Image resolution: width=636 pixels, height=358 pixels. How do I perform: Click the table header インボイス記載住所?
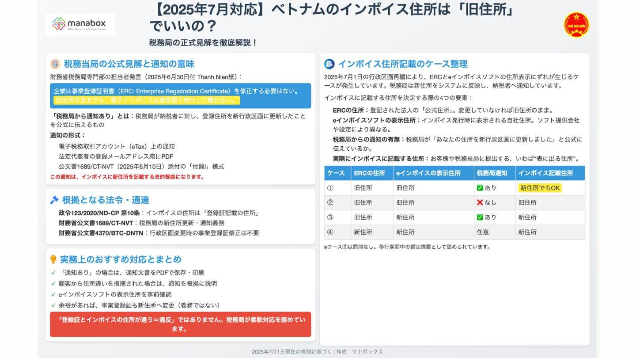click(550, 173)
